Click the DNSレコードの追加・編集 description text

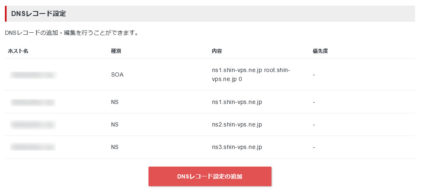click(x=71, y=33)
